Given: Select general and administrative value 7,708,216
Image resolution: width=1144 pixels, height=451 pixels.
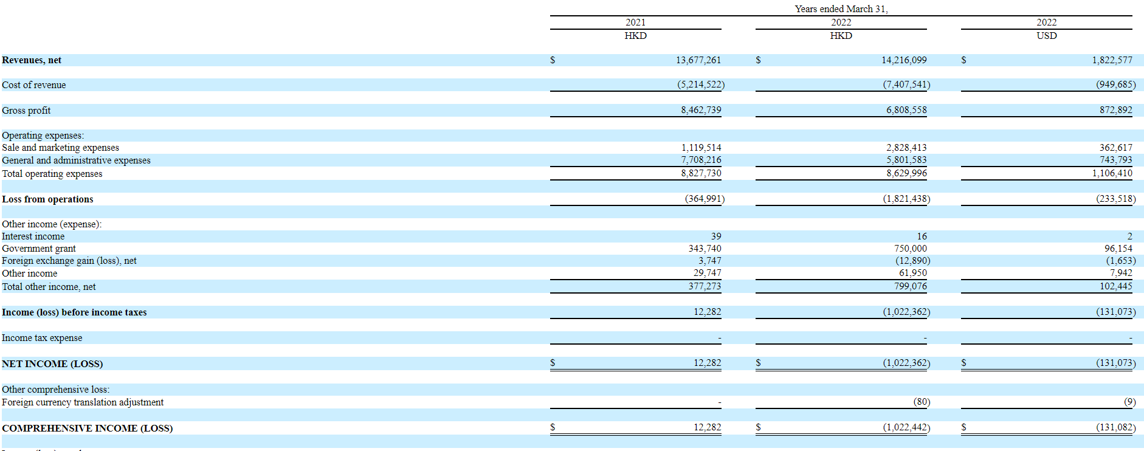Looking at the screenshot, I should pos(701,160).
